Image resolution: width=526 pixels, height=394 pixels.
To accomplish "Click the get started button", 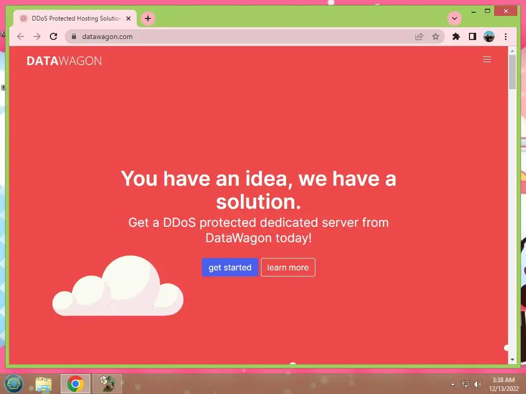I will [x=230, y=267].
